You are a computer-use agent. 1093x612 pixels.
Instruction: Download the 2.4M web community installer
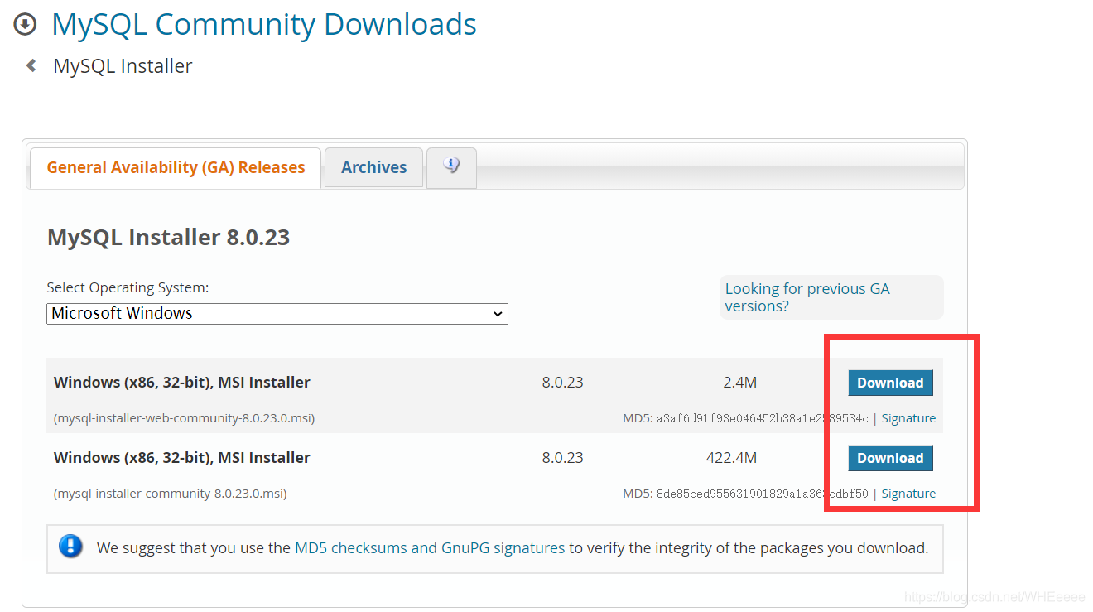coord(890,383)
